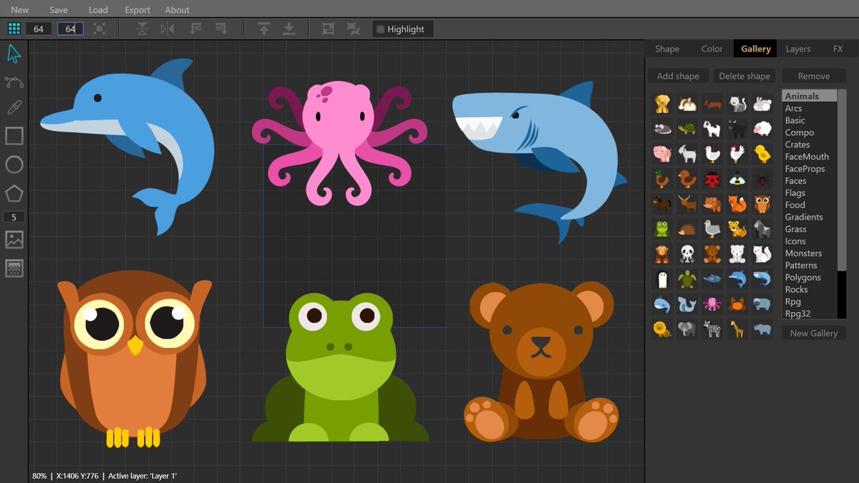This screenshot has width=859, height=483.
Task: Click the ungroup shapes icon
Action: click(x=353, y=29)
